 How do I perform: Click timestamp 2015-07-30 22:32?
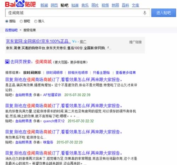(81, 121)
